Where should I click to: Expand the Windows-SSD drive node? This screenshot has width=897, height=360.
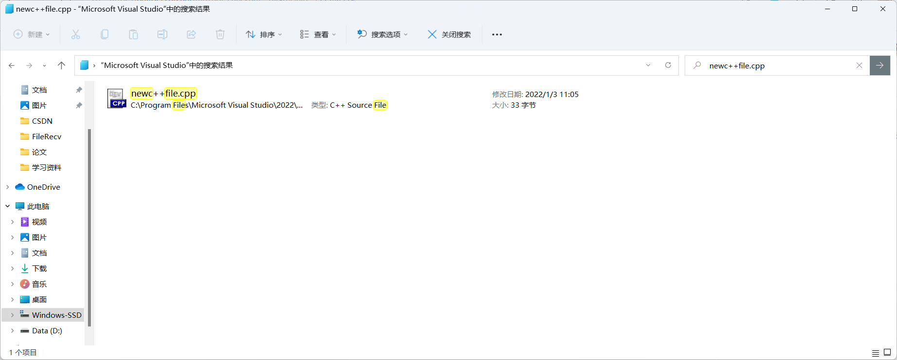(13, 315)
